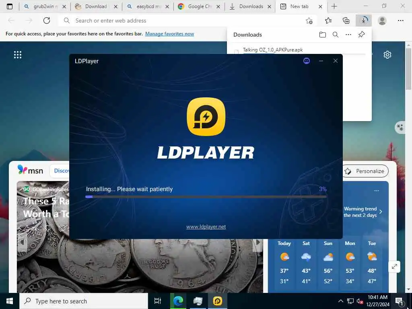Screen dimensions: 412x309
Task: Expand the weather card chevron arrow
Action: (381, 212)
